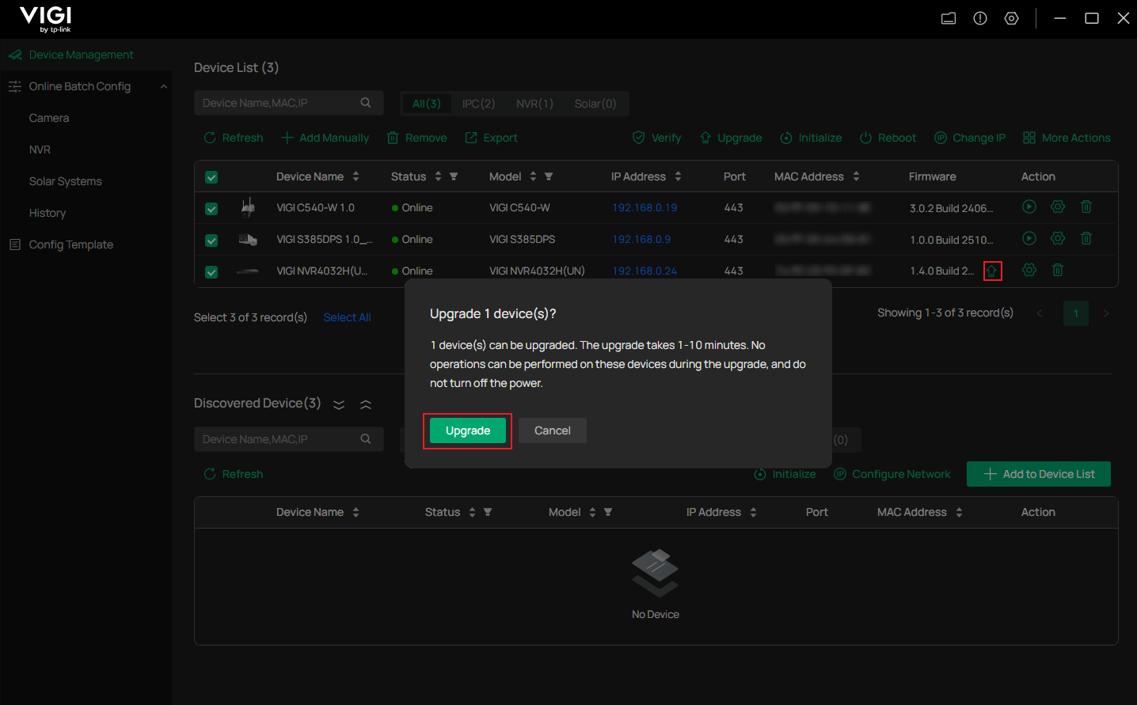Screen dimensions: 1137x705
Task: Open settings gear for VIGI NVR4032H
Action: tap(1029, 270)
